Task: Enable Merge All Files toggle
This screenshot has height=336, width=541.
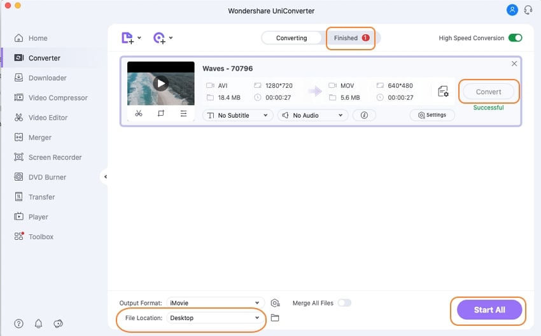Action: click(344, 303)
